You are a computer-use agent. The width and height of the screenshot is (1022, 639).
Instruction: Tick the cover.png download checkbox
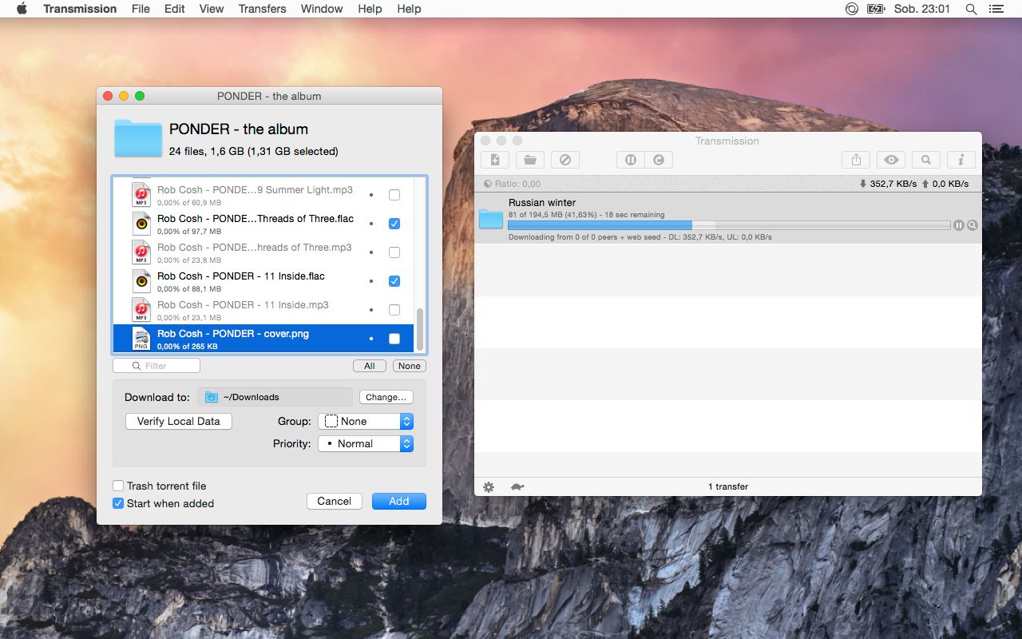[394, 339]
